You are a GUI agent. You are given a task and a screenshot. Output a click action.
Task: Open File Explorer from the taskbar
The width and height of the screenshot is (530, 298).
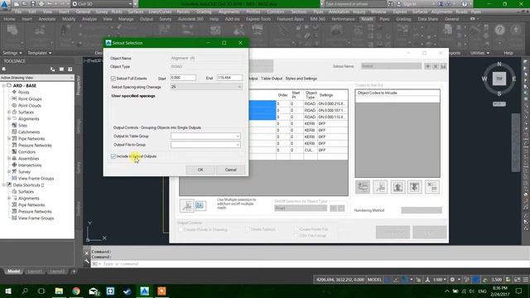point(59,291)
